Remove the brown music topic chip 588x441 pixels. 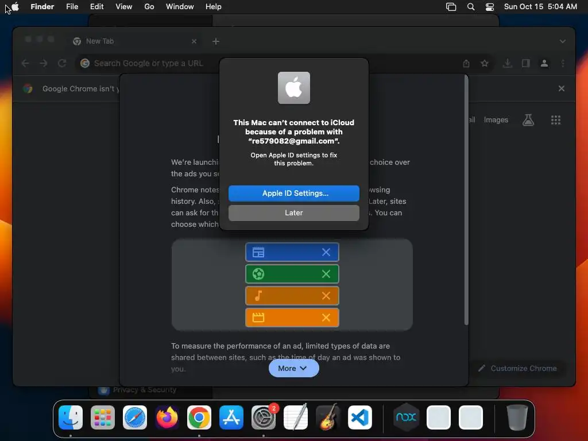(x=326, y=296)
